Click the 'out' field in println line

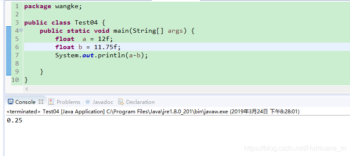88,55
